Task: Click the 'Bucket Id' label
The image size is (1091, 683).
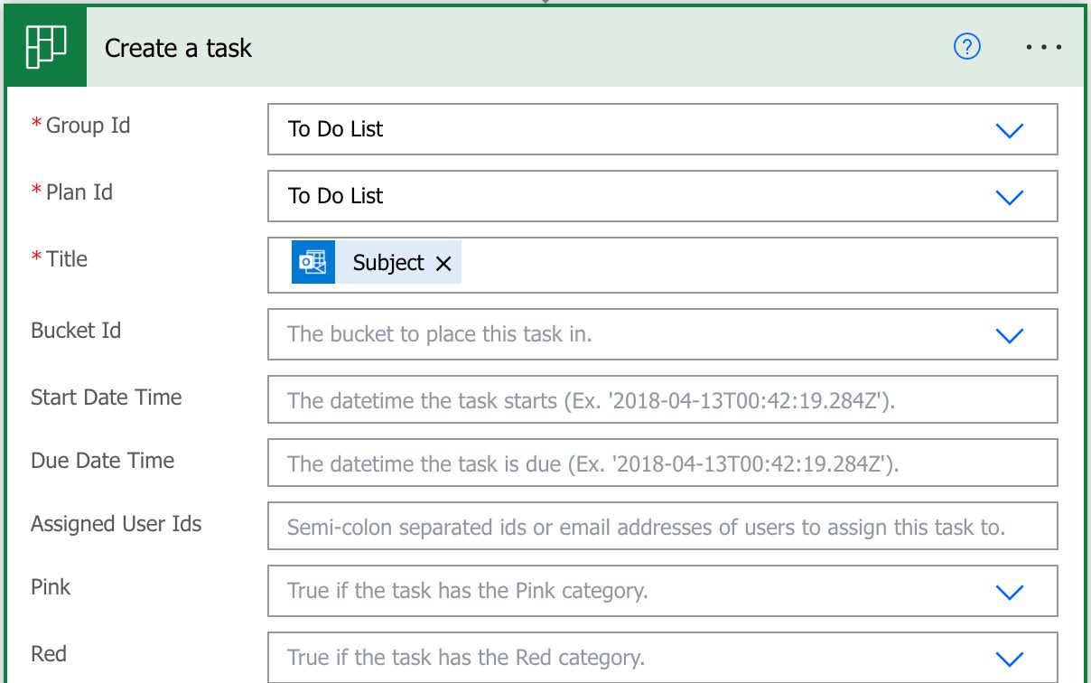Action: pos(76,331)
